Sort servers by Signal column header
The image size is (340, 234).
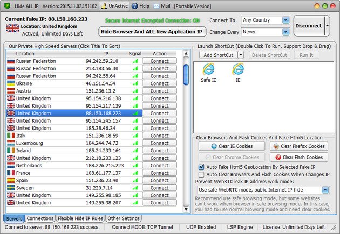[135, 54]
